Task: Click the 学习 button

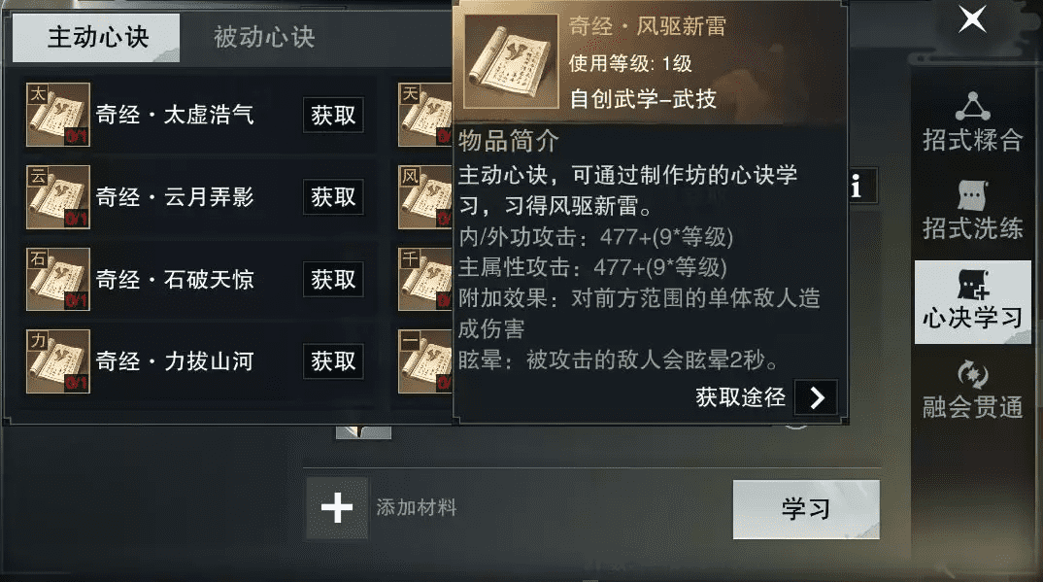Action: (806, 509)
